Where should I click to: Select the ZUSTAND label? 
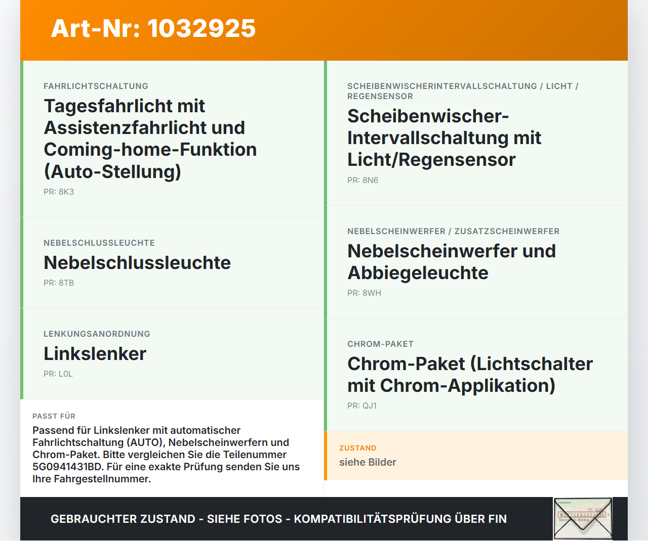click(358, 448)
